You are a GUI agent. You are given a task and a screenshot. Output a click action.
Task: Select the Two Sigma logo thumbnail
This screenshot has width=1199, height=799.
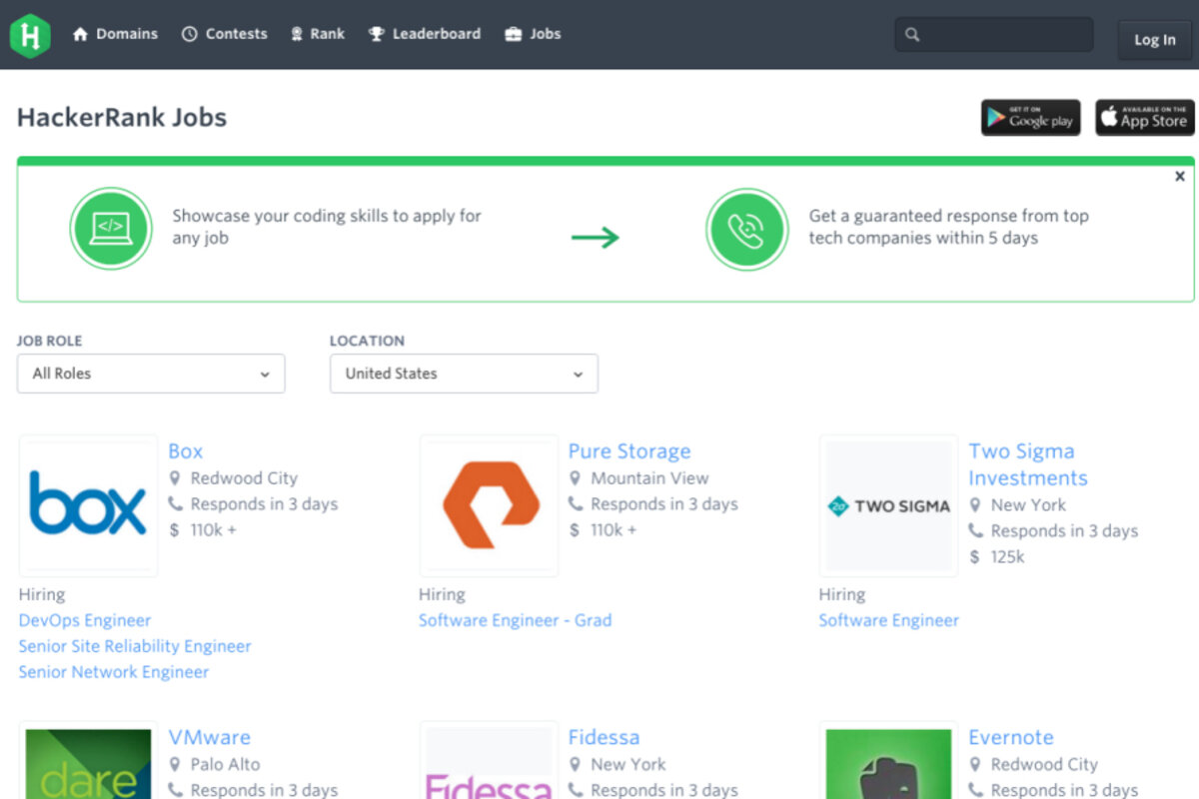888,505
